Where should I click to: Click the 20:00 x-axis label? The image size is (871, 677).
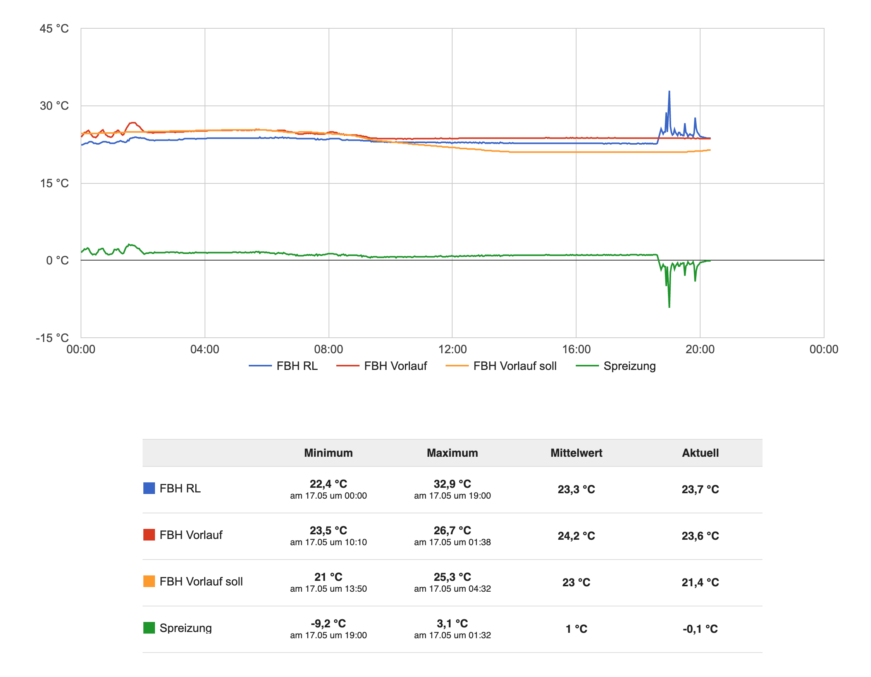[700, 349]
